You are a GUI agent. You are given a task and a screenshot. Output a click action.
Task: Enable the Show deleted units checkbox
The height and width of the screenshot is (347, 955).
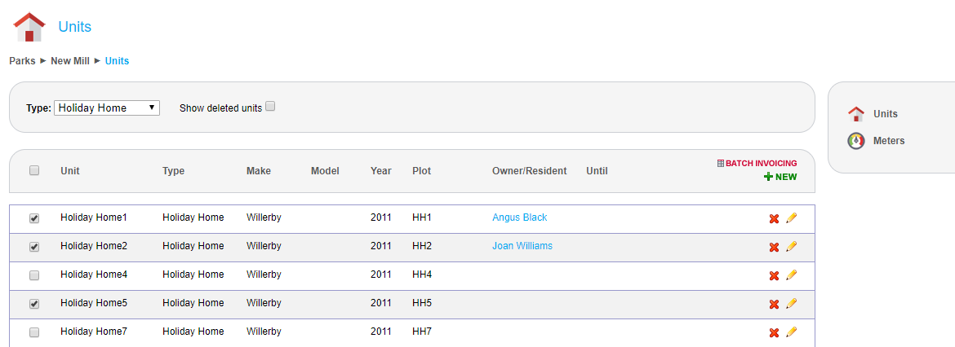pyautogui.click(x=271, y=106)
